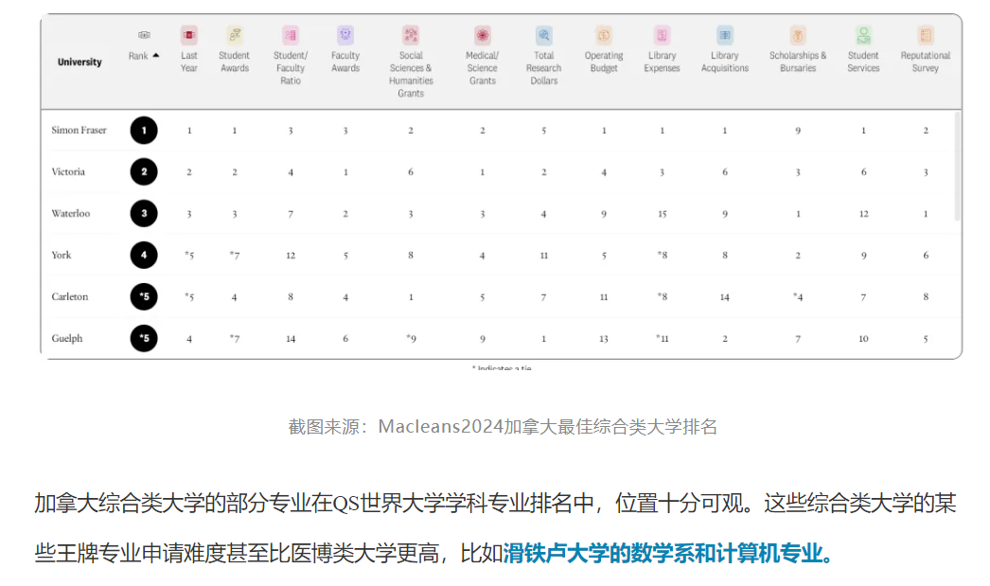Select the Simon Fraser university row
This screenshot has width=990, height=586.
point(80,130)
